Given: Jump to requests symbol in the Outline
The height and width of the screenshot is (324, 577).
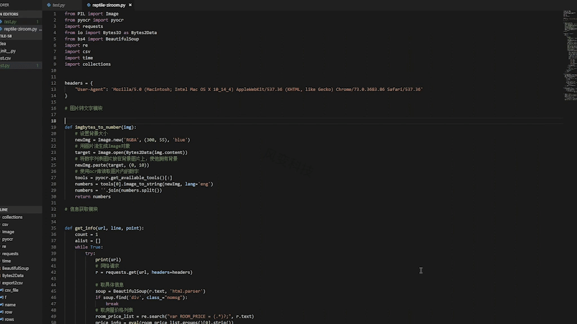Looking at the screenshot, I should [10, 254].
